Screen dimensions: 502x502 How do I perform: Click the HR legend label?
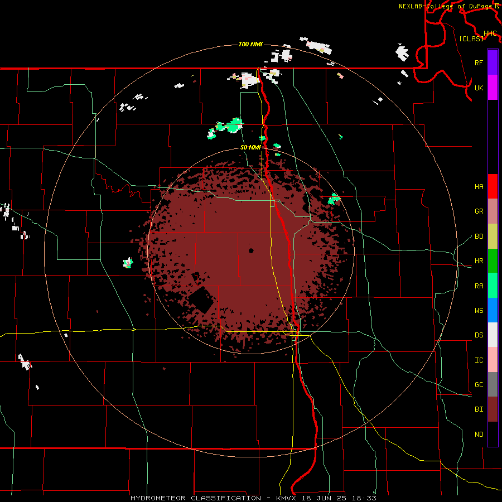click(x=479, y=261)
